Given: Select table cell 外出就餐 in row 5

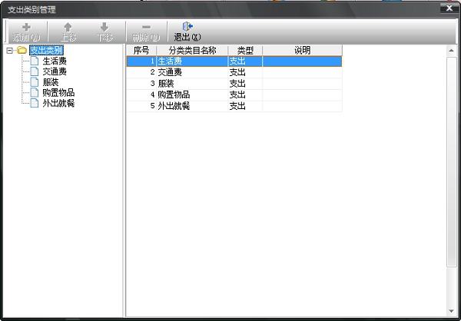Looking at the screenshot, I should coord(192,106).
